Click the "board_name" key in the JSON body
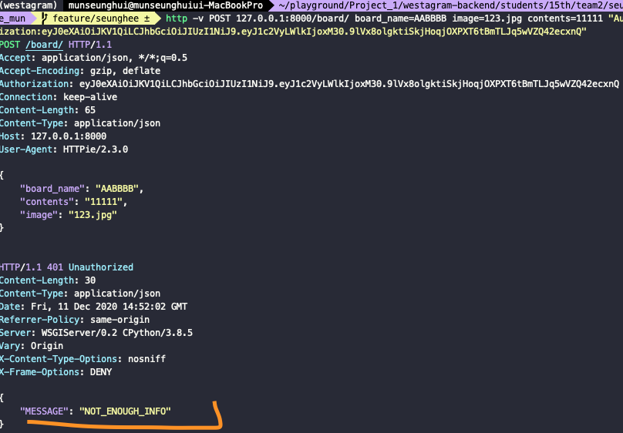The width and height of the screenshot is (623, 433). (x=52, y=189)
